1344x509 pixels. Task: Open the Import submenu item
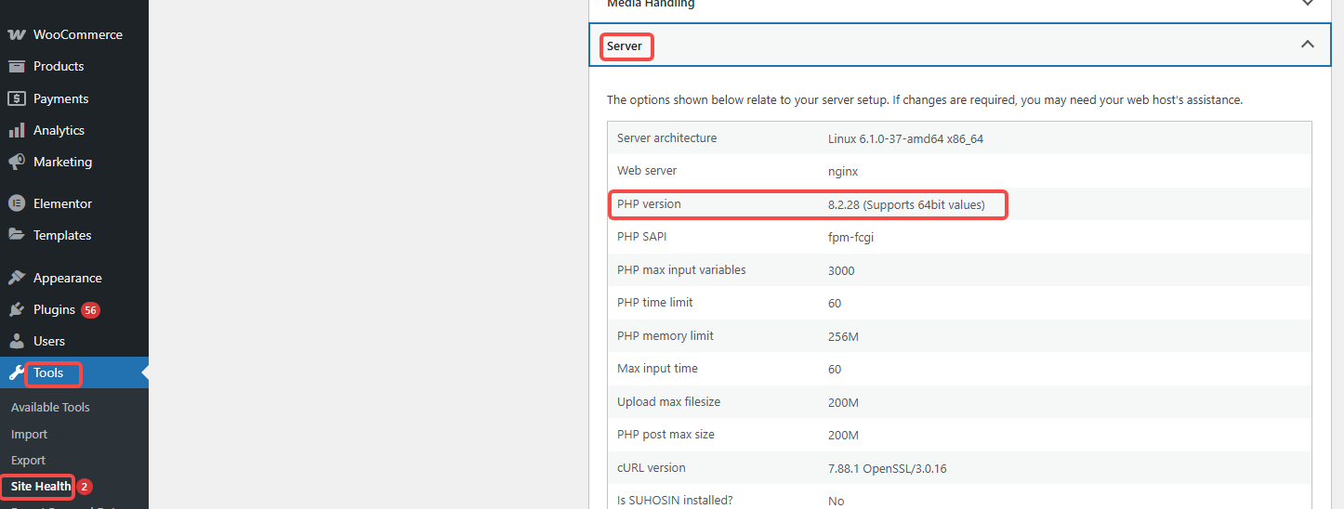(29, 434)
